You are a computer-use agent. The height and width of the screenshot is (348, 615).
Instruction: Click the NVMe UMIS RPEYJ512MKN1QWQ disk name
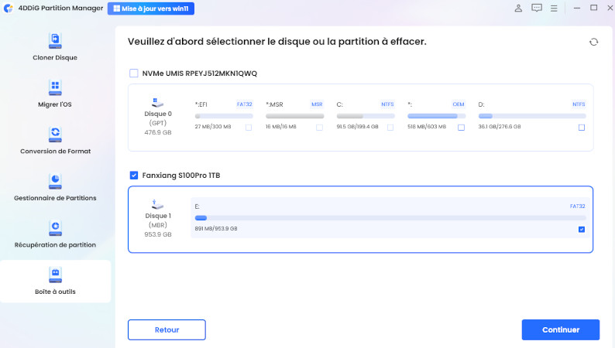coord(200,73)
